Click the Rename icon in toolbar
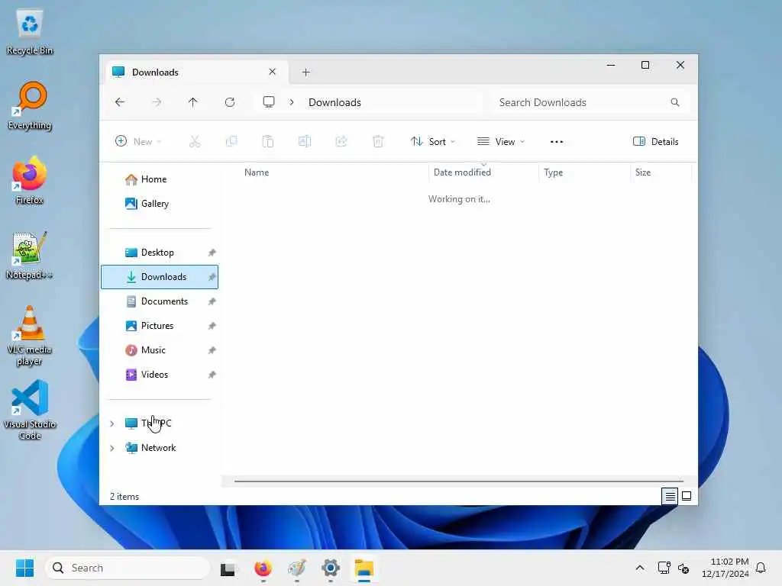 (305, 141)
